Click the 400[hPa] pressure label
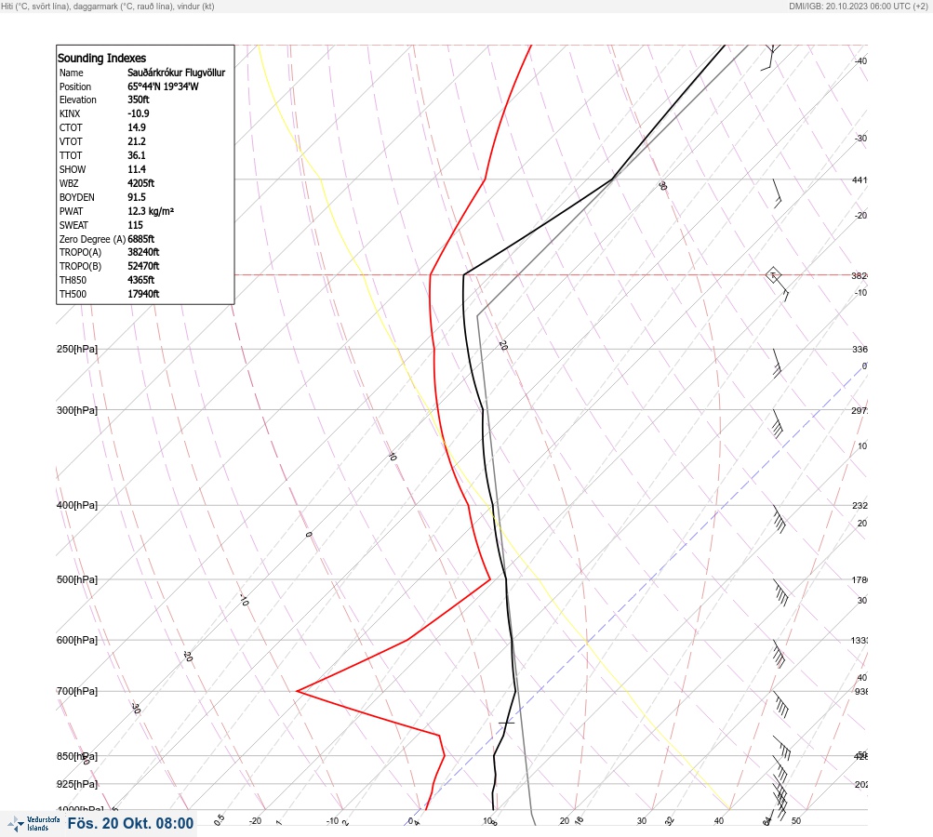 tap(77, 505)
